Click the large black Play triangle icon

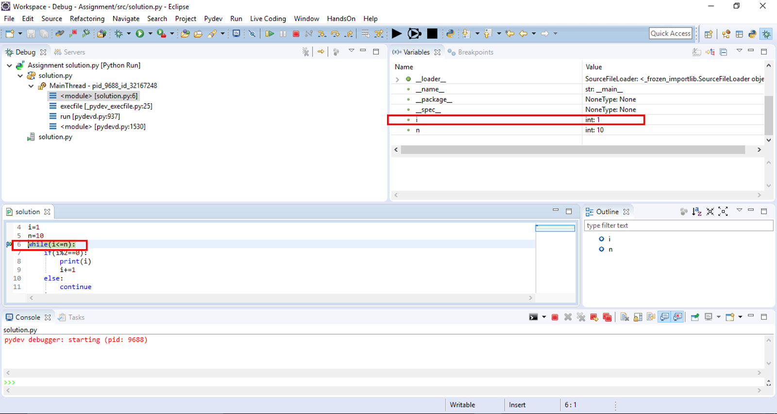[397, 33]
